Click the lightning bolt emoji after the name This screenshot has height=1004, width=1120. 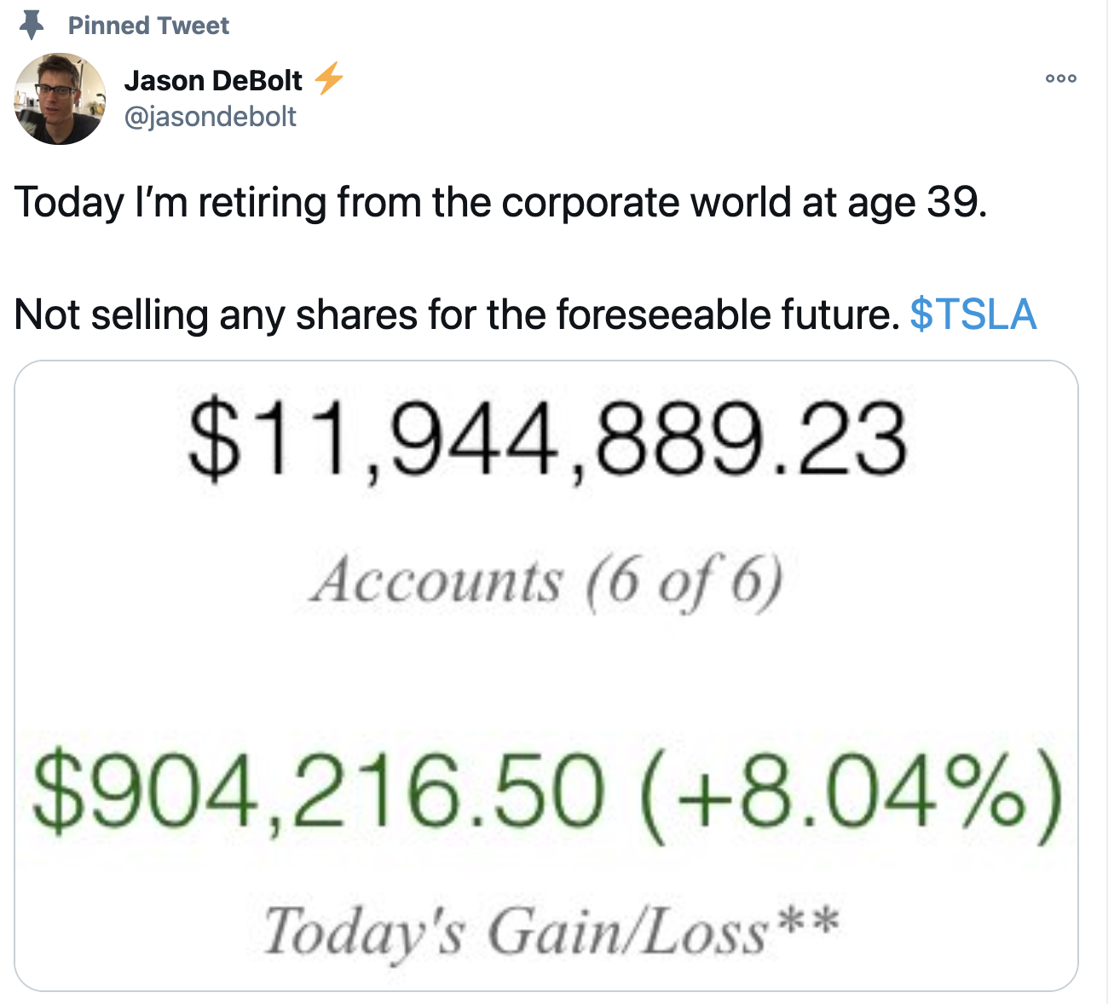(x=328, y=78)
